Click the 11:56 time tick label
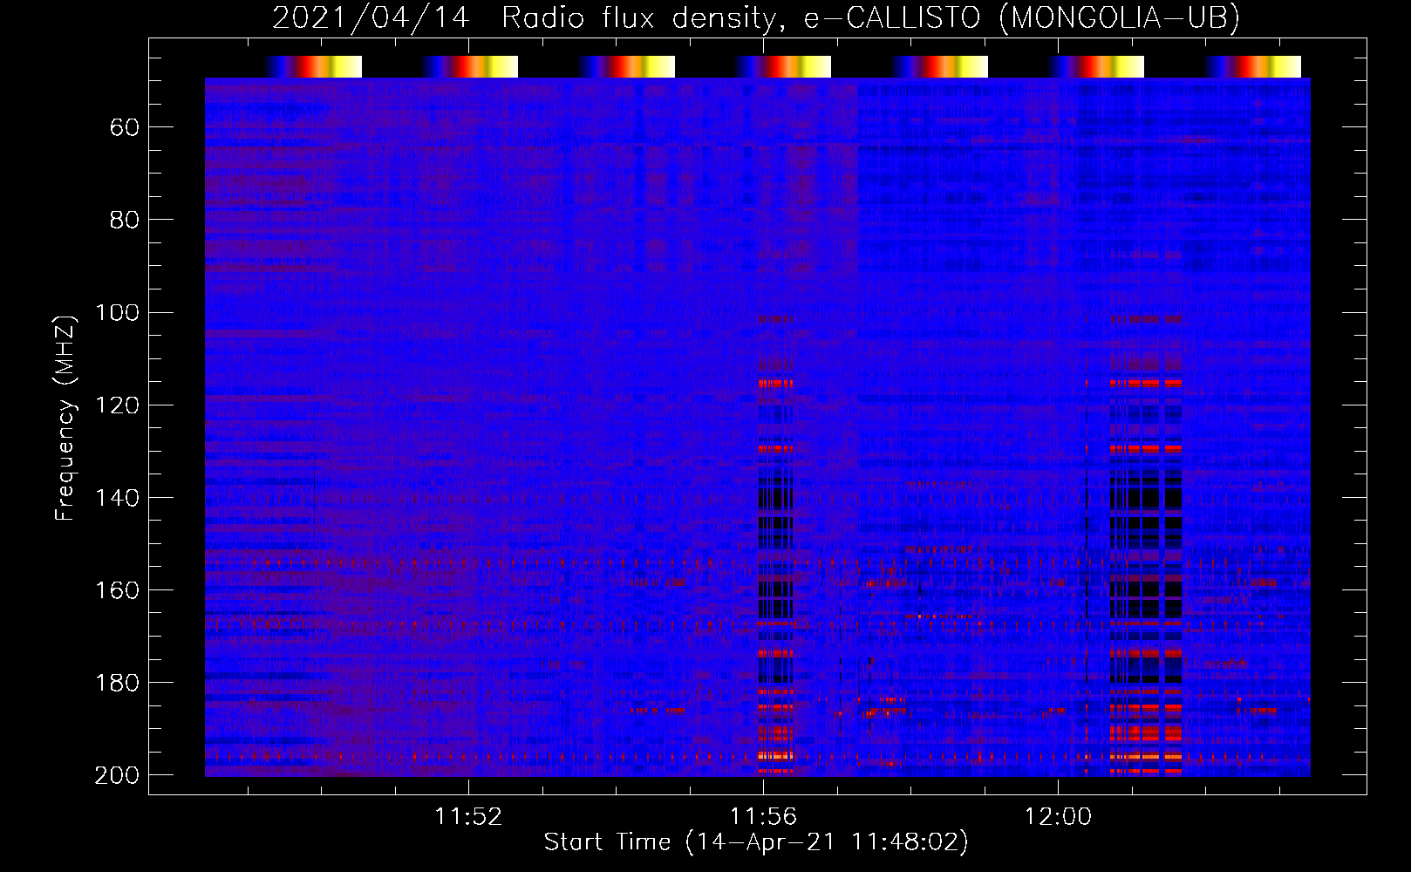The image size is (1411, 872). click(x=764, y=817)
